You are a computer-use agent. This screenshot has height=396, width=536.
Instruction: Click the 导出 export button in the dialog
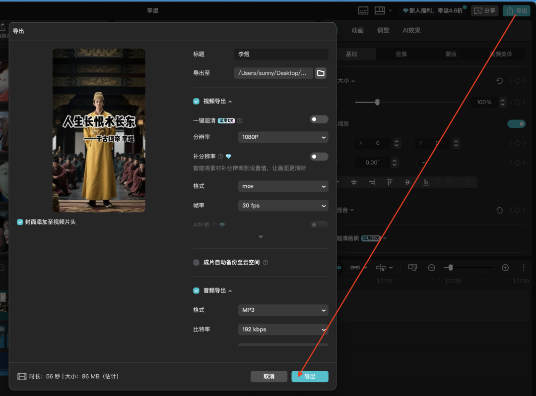[310, 376]
